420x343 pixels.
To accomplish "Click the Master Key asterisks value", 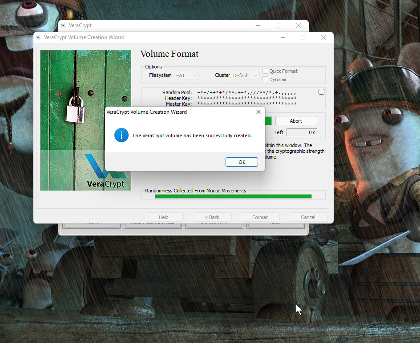I will (246, 104).
